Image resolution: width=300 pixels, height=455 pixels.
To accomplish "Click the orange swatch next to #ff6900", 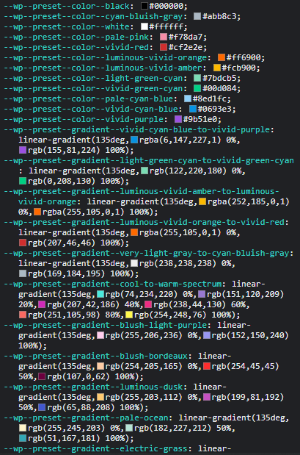I will [x=222, y=57].
